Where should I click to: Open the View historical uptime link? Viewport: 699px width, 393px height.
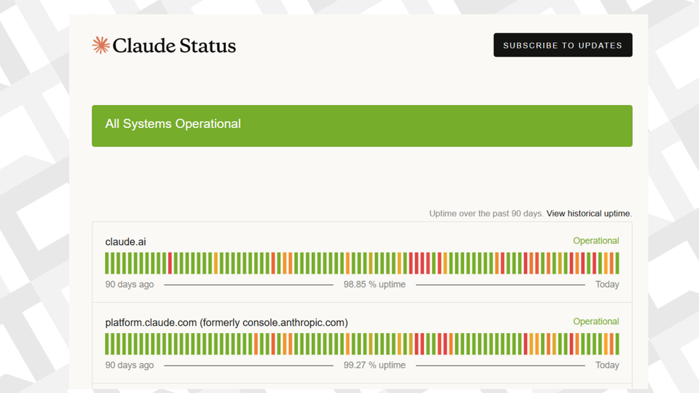pos(588,214)
